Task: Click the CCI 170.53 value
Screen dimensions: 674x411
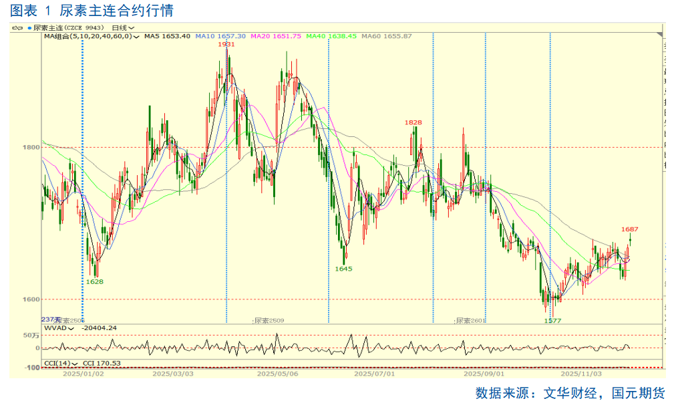Action: click(102, 364)
